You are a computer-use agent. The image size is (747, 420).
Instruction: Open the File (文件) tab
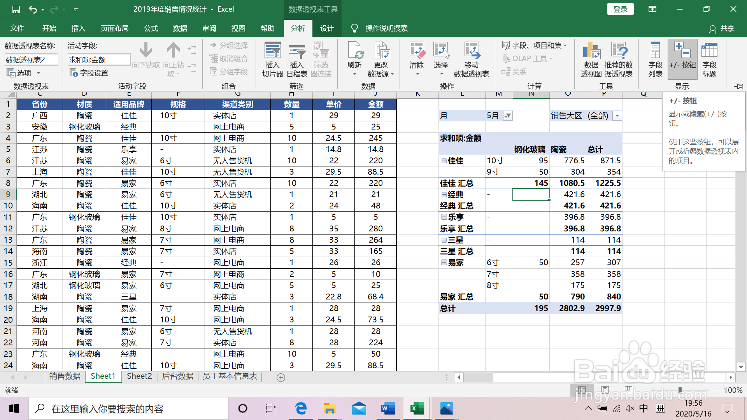17,28
